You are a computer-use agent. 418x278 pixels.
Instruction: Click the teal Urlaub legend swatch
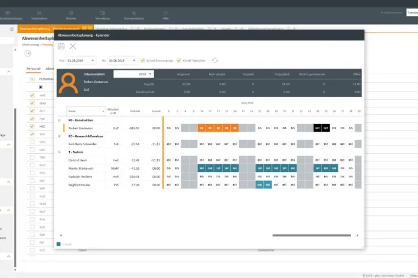(59, 244)
